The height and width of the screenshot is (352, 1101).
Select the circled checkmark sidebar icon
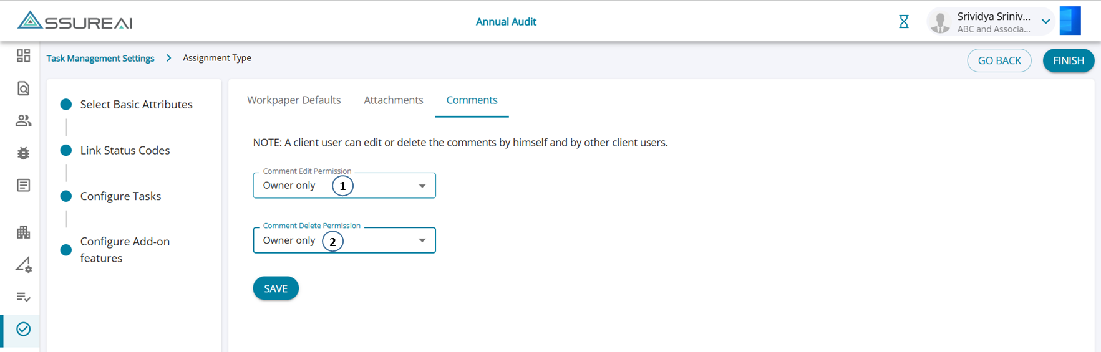click(23, 329)
